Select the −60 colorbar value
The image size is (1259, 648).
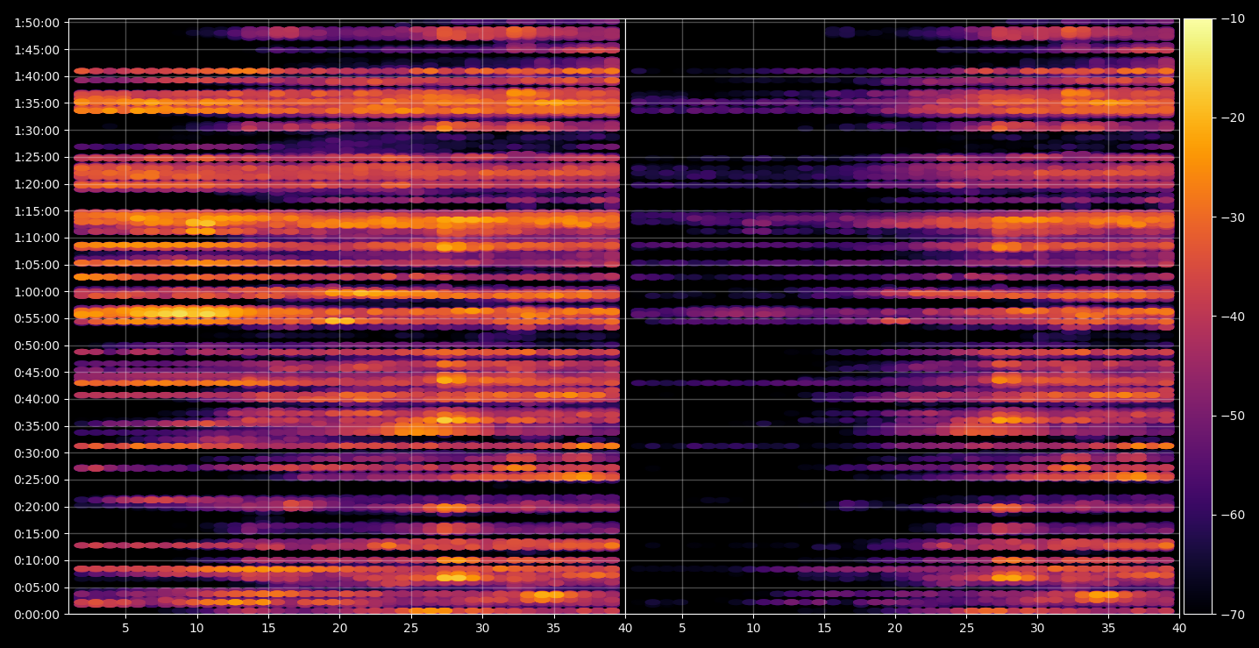pos(1233,515)
